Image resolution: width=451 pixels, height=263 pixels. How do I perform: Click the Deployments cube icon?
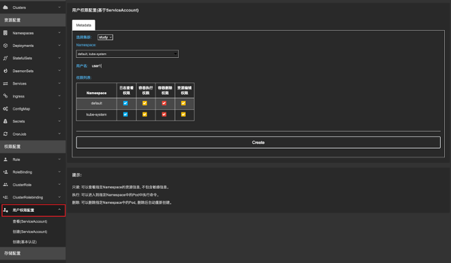[5, 46]
